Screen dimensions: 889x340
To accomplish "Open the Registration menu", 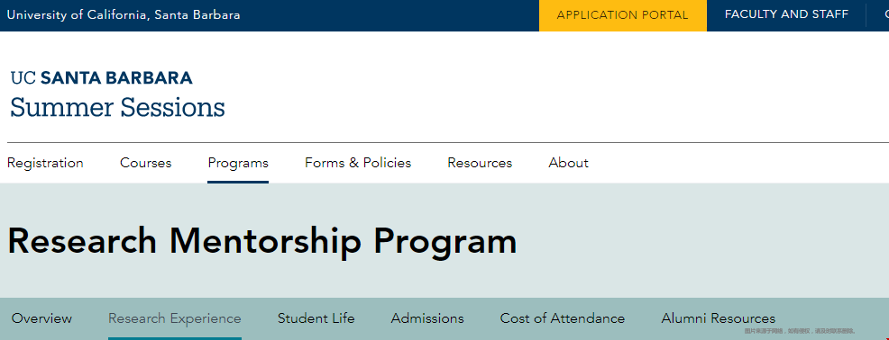I will (x=45, y=163).
